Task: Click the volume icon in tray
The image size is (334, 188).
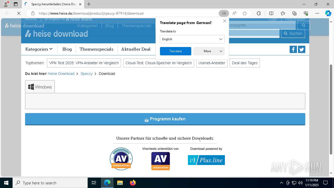Action: 300,183
